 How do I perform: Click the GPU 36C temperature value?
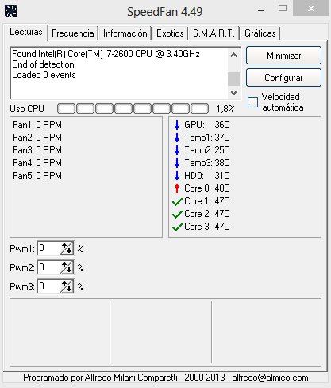pyautogui.click(x=222, y=125)
